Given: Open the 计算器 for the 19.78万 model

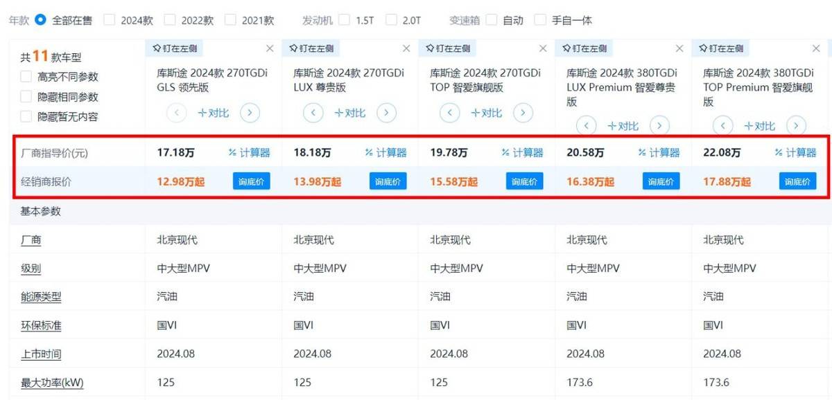Looking at the screenshot, I should point(523,153).
